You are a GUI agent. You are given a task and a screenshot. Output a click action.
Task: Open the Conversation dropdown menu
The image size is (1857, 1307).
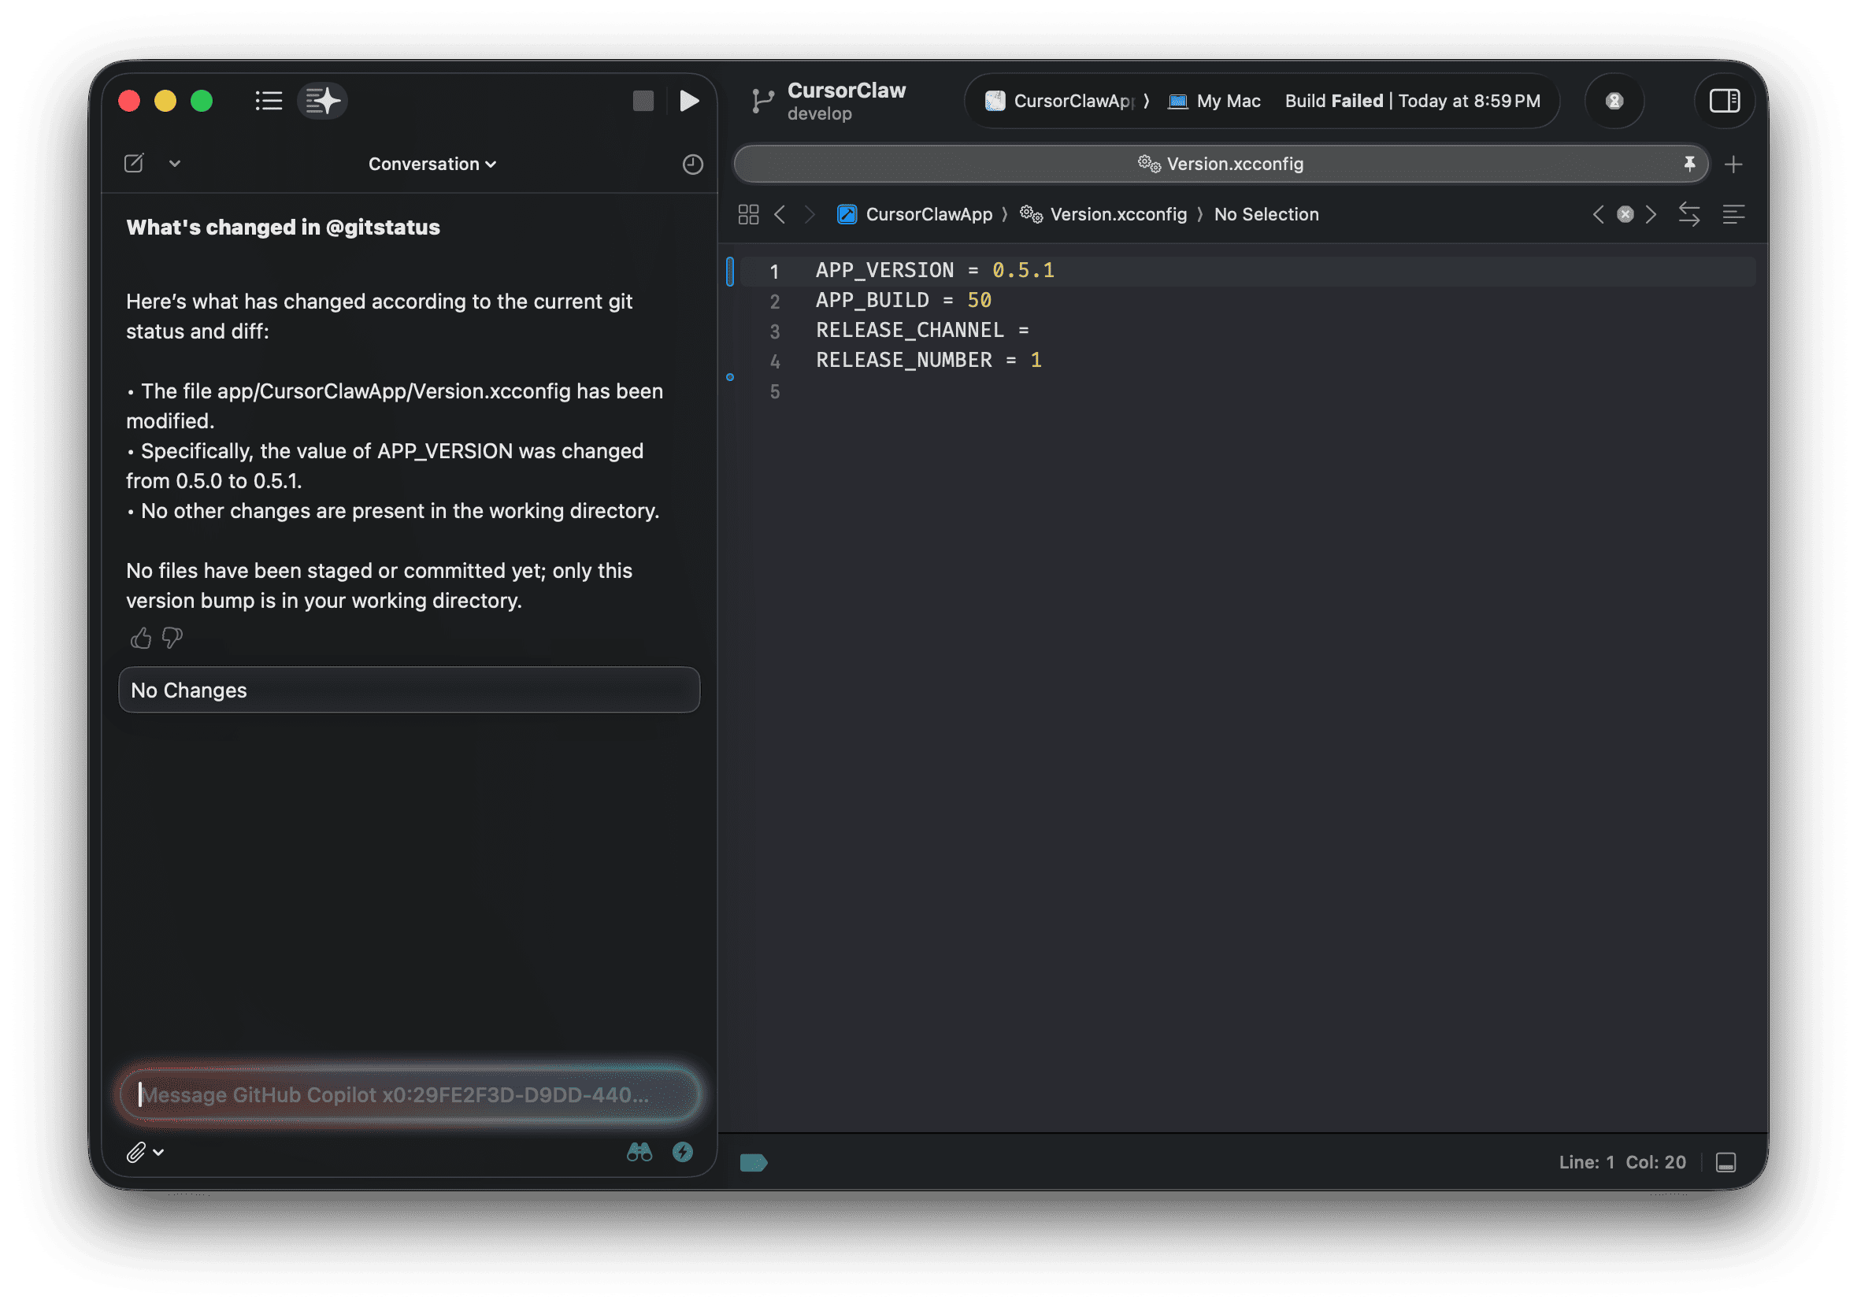pyautogui.click(x=432, y=165)
